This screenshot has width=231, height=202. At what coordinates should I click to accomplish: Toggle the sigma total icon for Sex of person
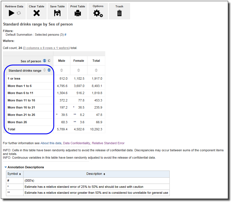(x=45, y=61)
